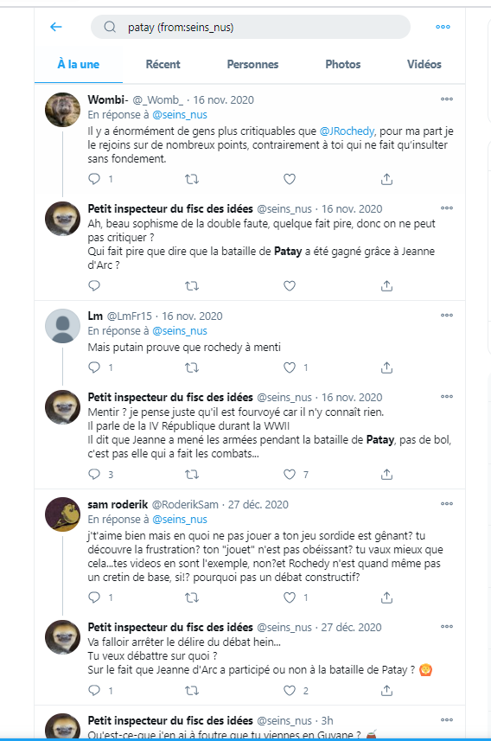Screen dimensions: 491x741
Task: Share the Wombi- tweet
Action: [x=386, y=179]
